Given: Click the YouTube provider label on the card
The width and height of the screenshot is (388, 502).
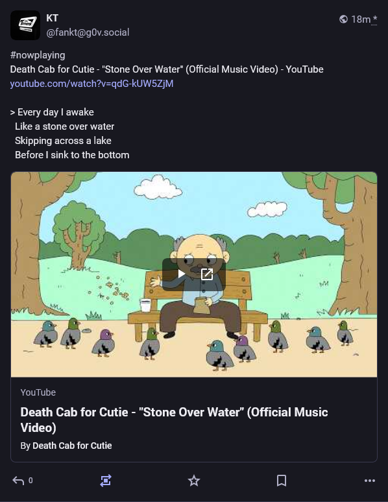Looking at the screenshot, I should tap(38, 392).
